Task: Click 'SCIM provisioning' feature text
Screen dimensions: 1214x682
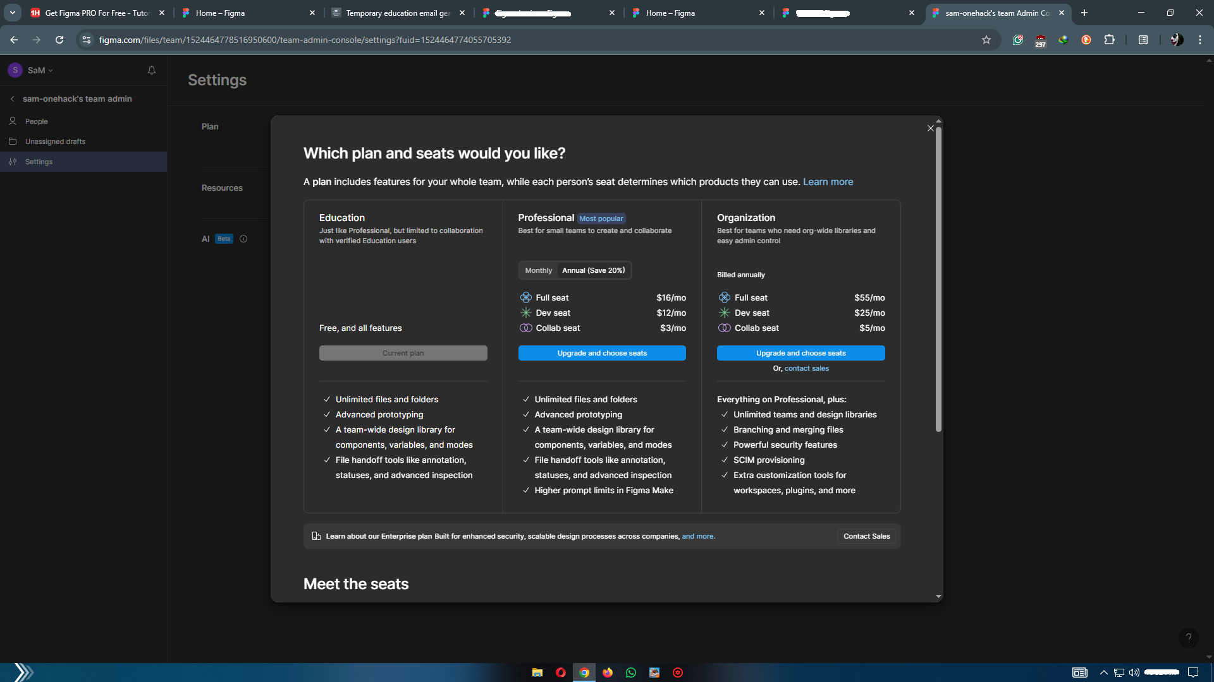Action: click(769, 460)
